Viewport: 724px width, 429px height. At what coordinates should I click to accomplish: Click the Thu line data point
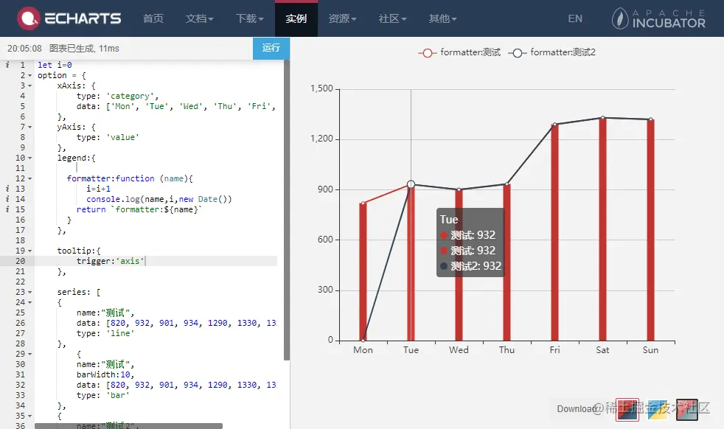click(507, 184)
